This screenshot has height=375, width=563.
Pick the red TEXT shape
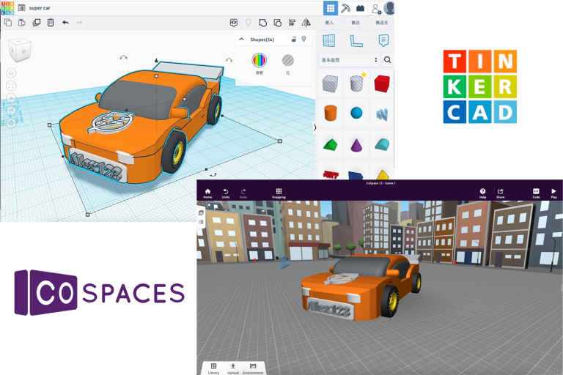click(x=331, y=175)
